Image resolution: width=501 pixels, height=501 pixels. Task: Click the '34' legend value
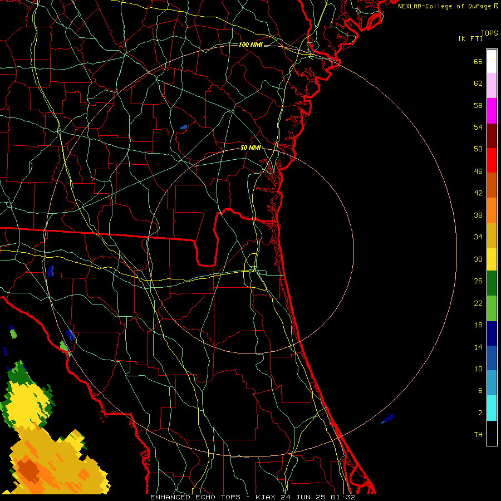point(478,237)
